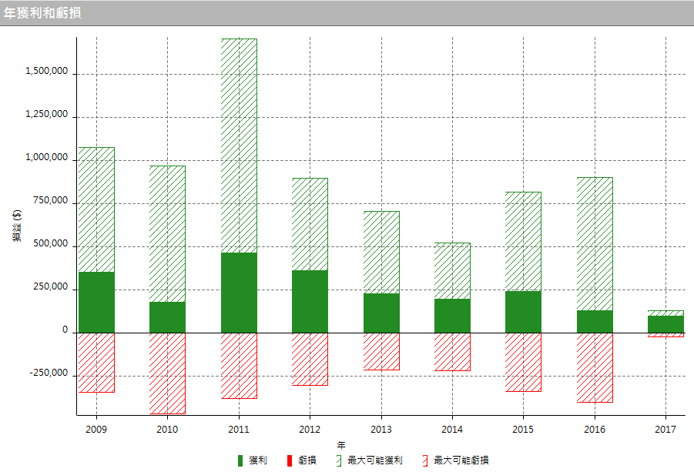Click the 1,500,000 y-axis value
The height and width of the screenshot is (472, 694).
coord(46,71)
